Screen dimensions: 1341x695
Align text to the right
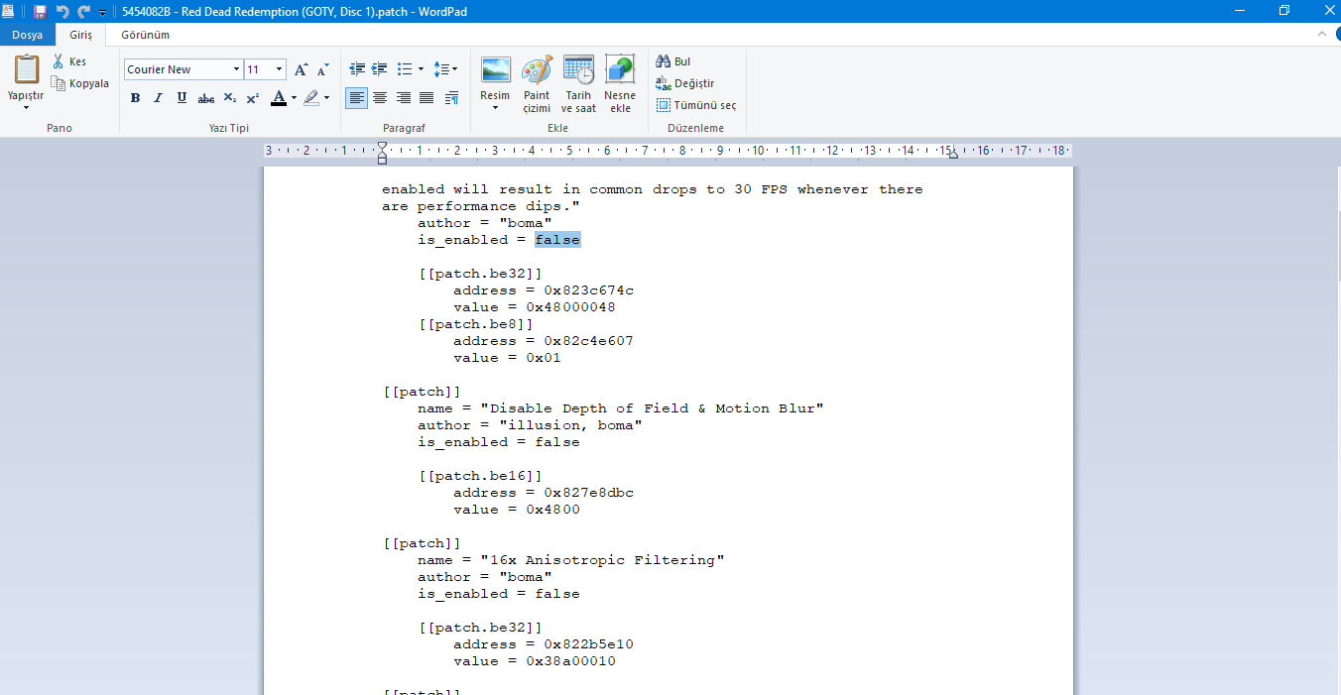(x=404, y=97)
